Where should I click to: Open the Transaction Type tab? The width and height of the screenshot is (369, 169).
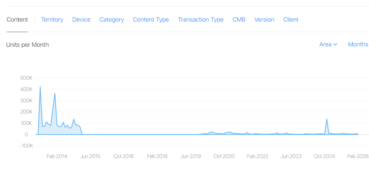200,20
